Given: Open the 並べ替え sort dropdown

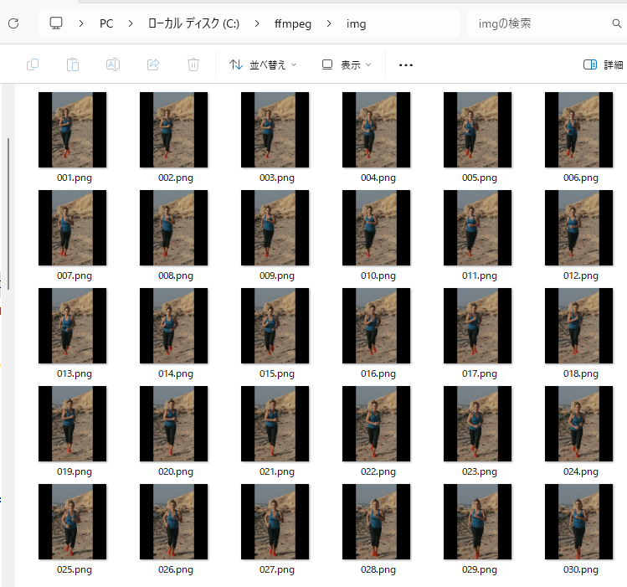Looking at the screenshot, I should (263, 64).
